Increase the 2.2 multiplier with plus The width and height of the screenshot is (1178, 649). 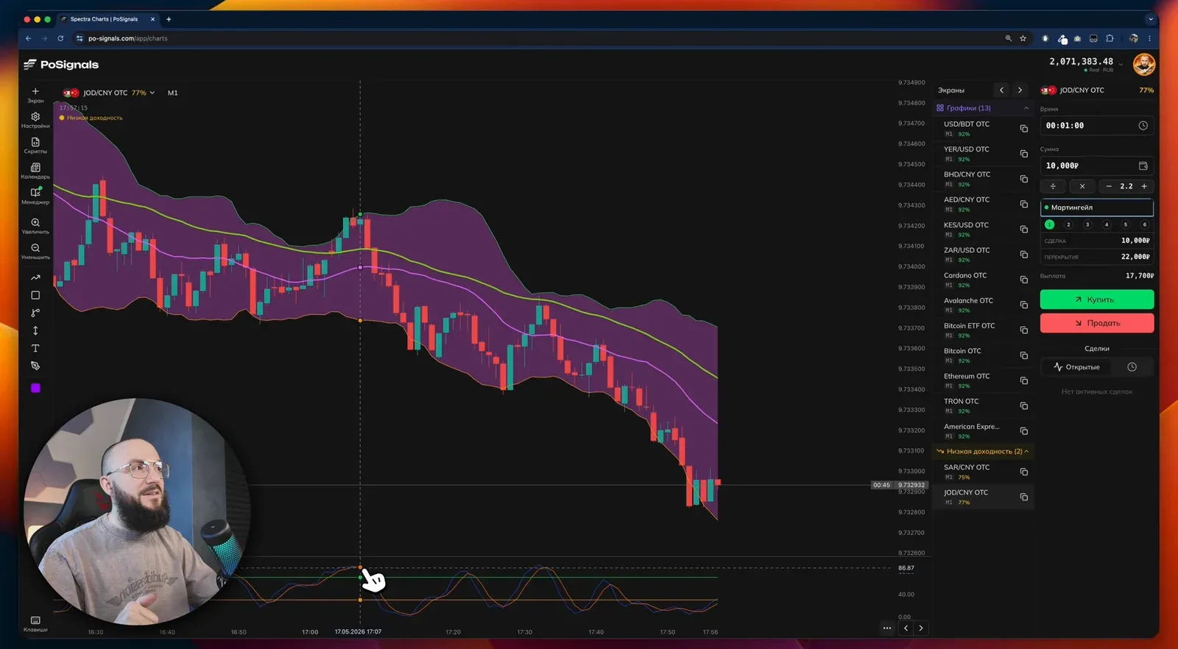pyautogui.click(x=1144, y=186)
